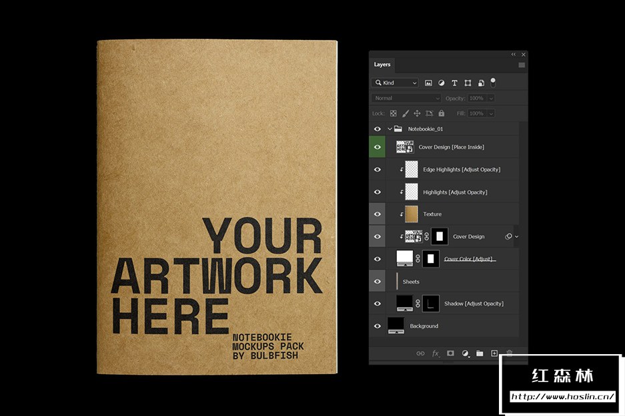Add a layer mask icon at panel bottom
The width and height of the screenshot is (625, 416).
tap(450, 353)
